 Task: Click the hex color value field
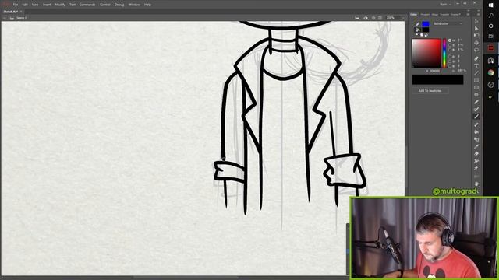point(434,71)
